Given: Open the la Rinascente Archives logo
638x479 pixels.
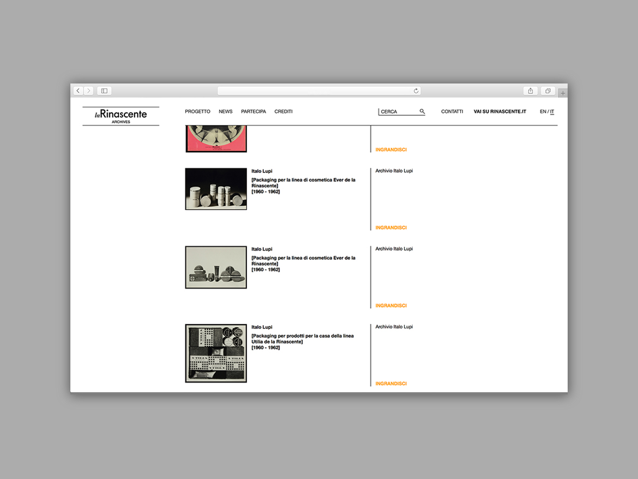Looking at the screenshot, I should 121,116.
